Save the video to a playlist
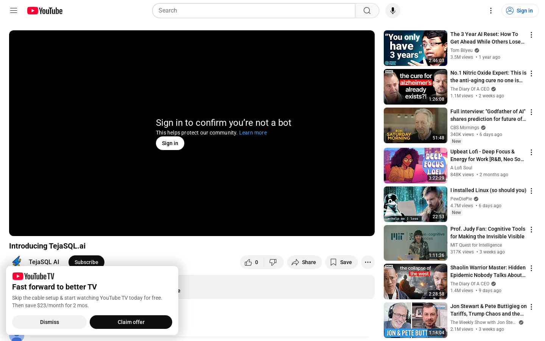Viewport: 545px width, 341px height. (341, 262)
